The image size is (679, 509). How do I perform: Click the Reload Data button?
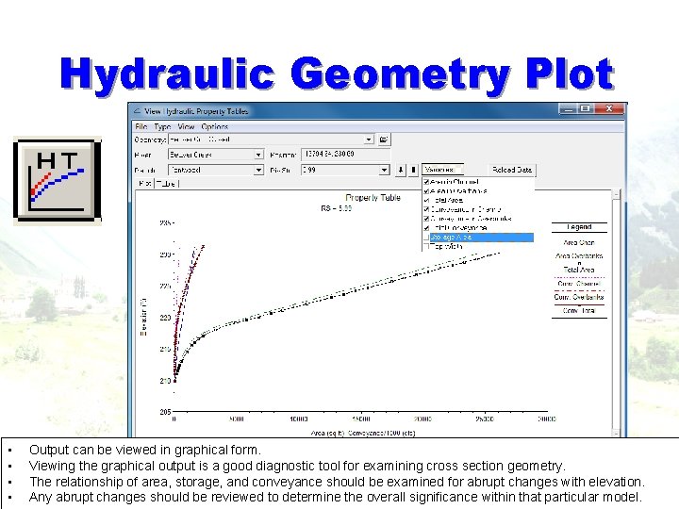[x=512, y=170]
